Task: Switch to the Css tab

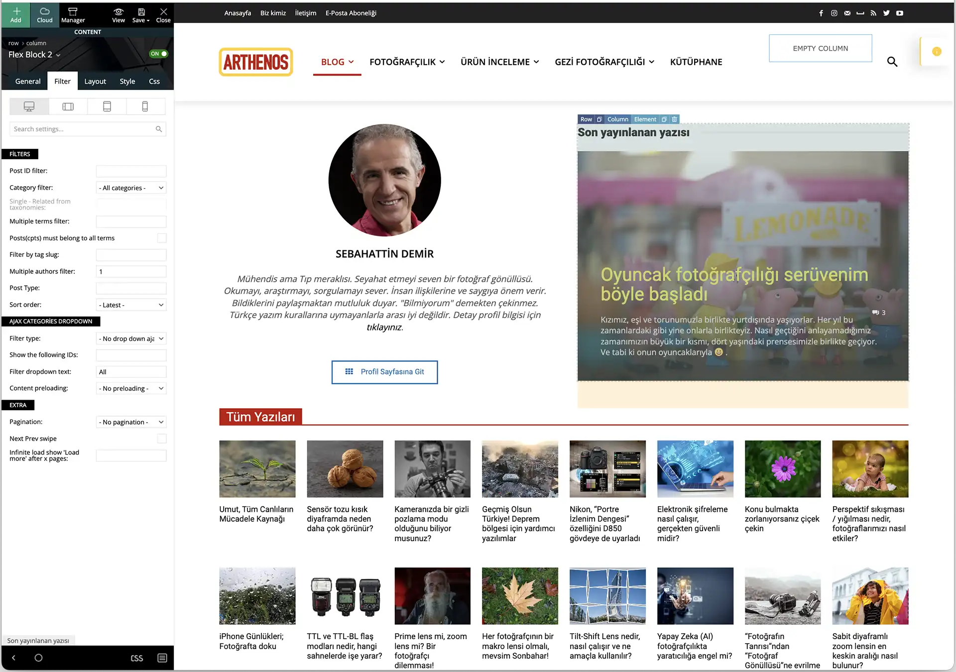Action: (154, 81)
